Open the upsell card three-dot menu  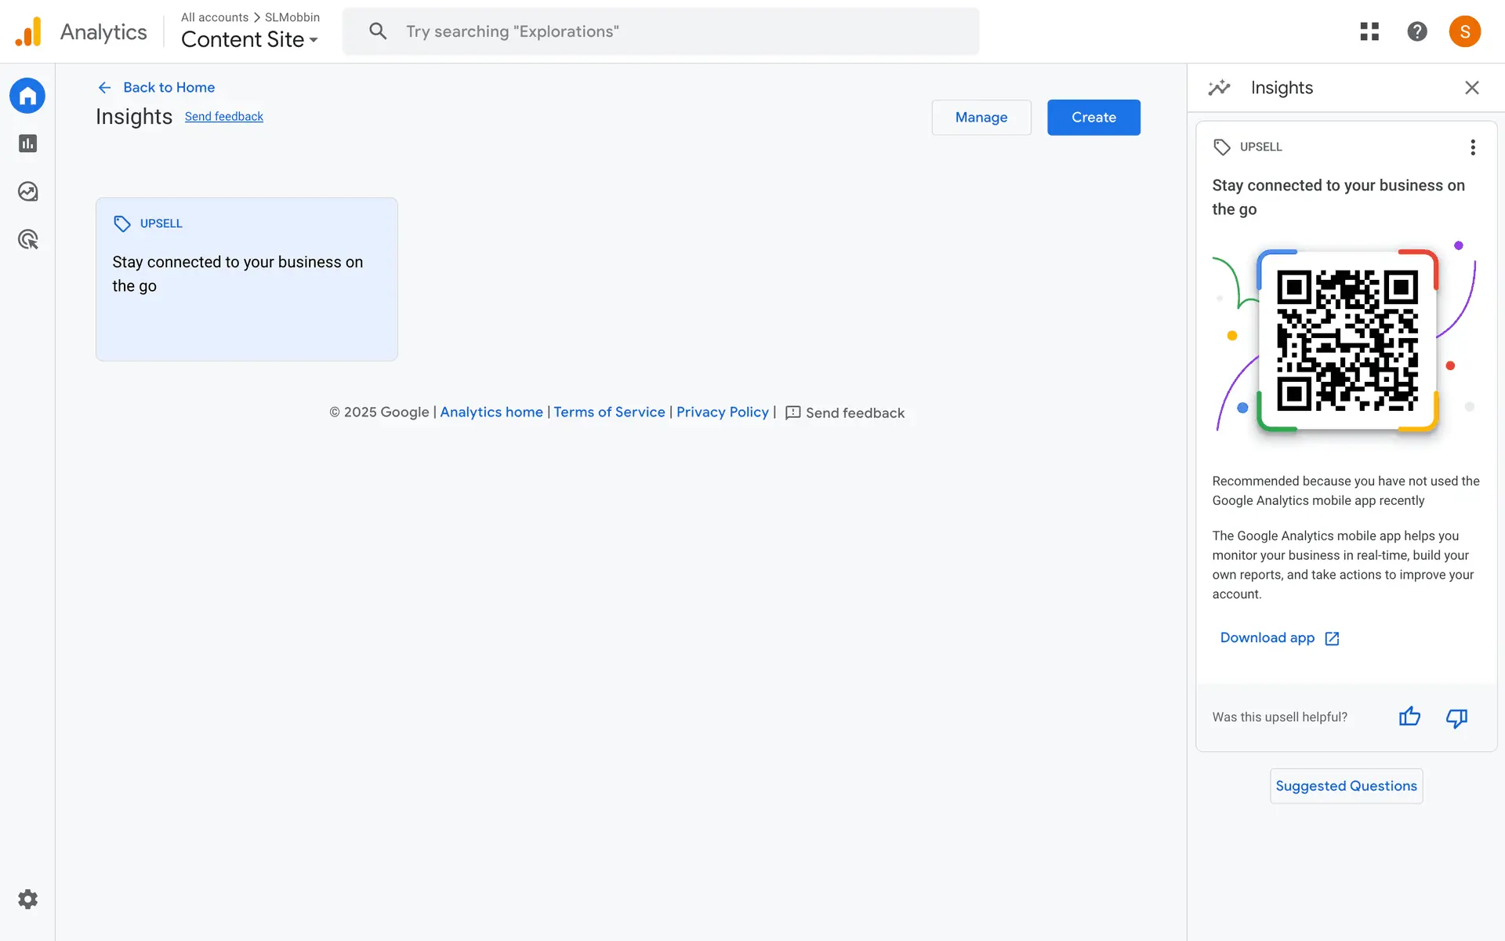1473,147
